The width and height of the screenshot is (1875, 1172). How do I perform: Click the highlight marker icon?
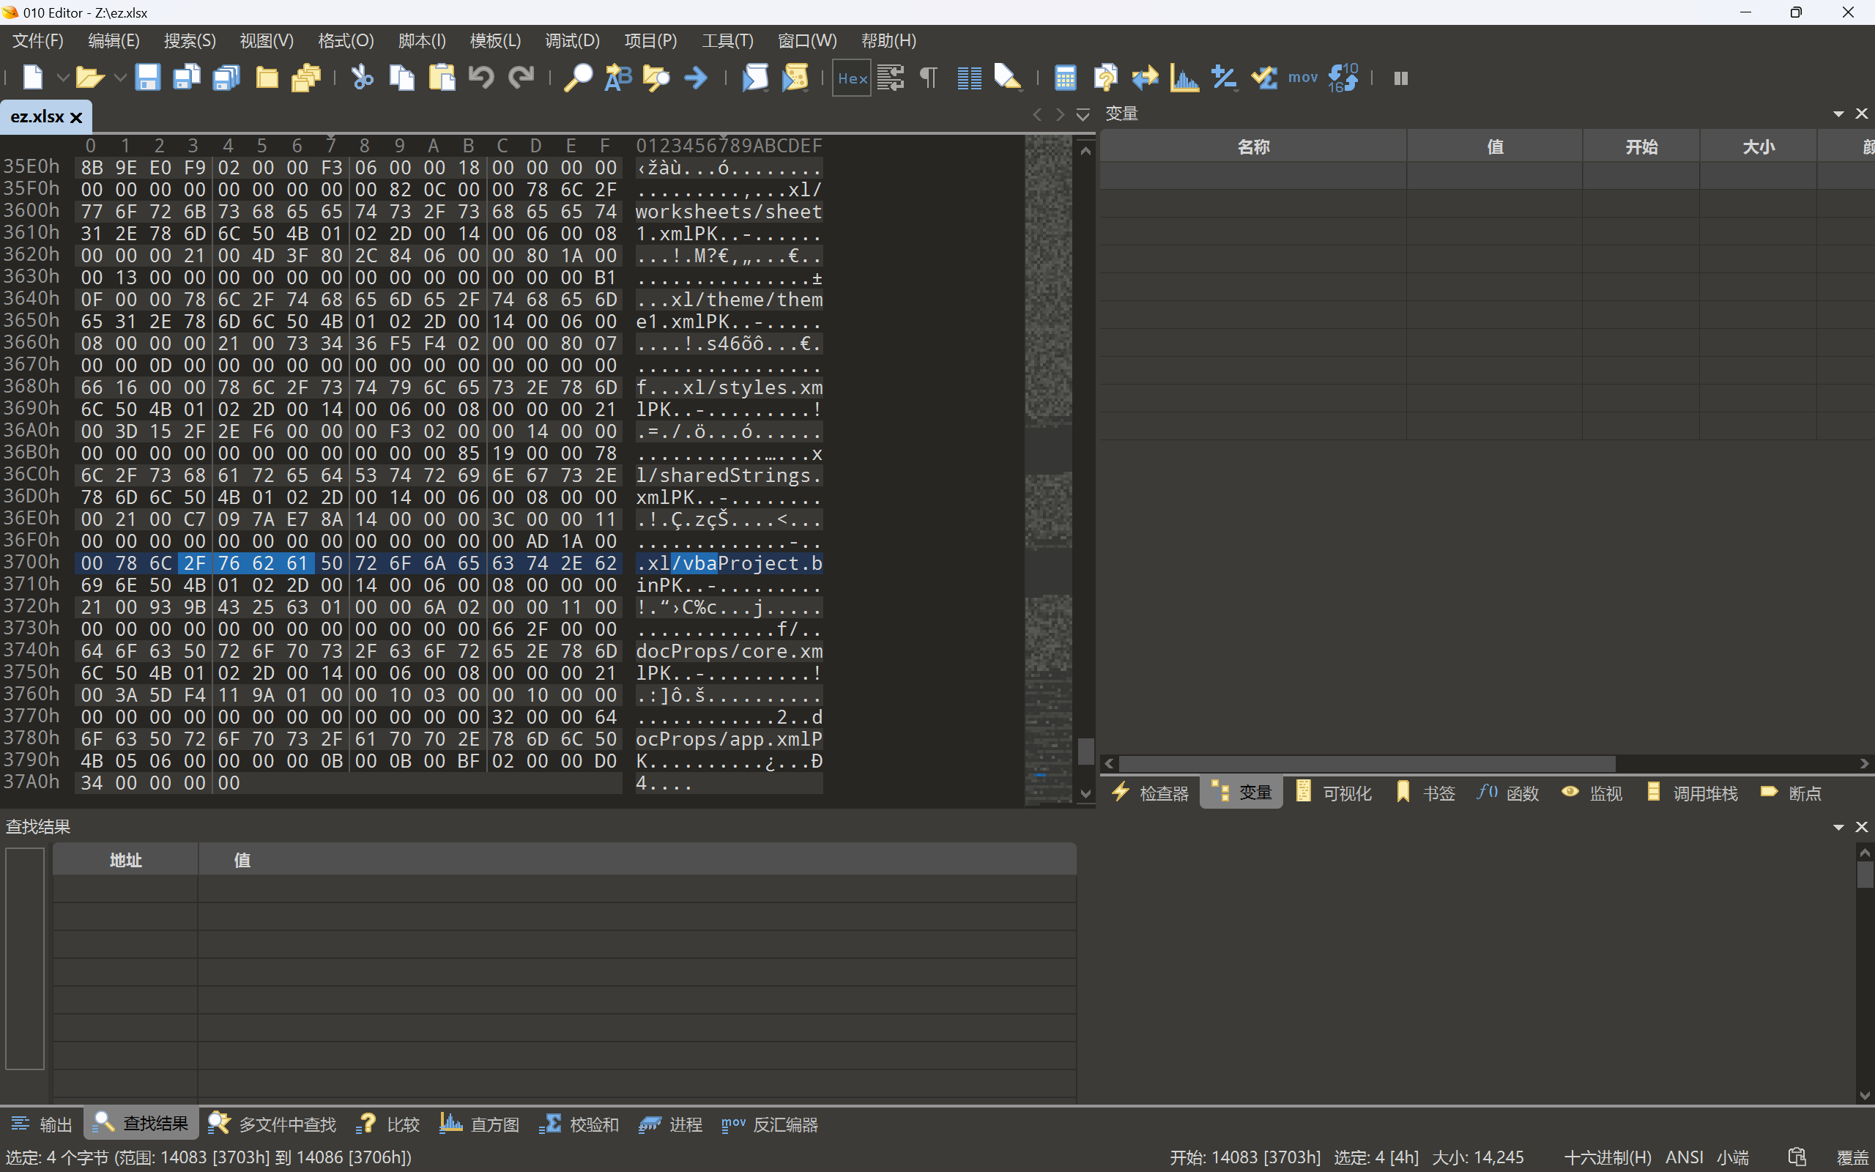coord(1007,78)
